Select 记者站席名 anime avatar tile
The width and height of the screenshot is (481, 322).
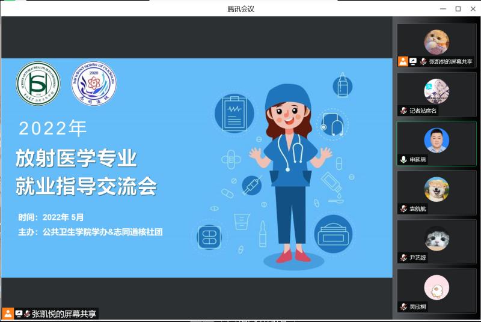(x=437, y=91)
